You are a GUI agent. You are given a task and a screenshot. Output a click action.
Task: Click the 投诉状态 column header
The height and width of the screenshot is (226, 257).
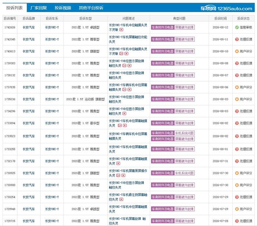pyautogui.click(x=243, y=18)
